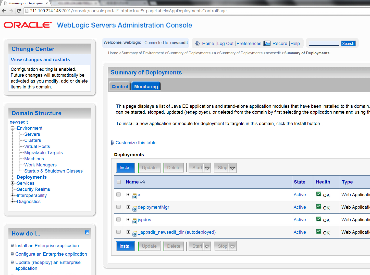Open the deploymentMgr deployment link
The height and width of the screenshot is (275, 370).
coord(153,207)
